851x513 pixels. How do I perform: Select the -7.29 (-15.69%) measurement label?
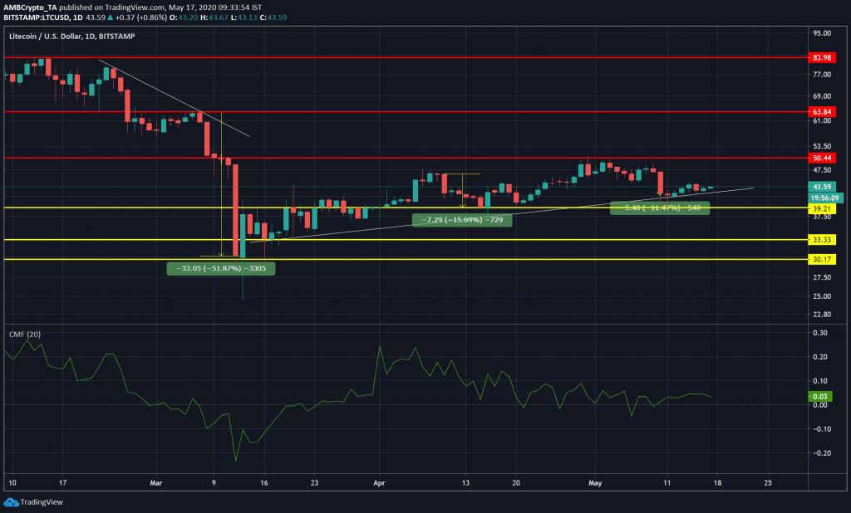(x=462, y=220)
